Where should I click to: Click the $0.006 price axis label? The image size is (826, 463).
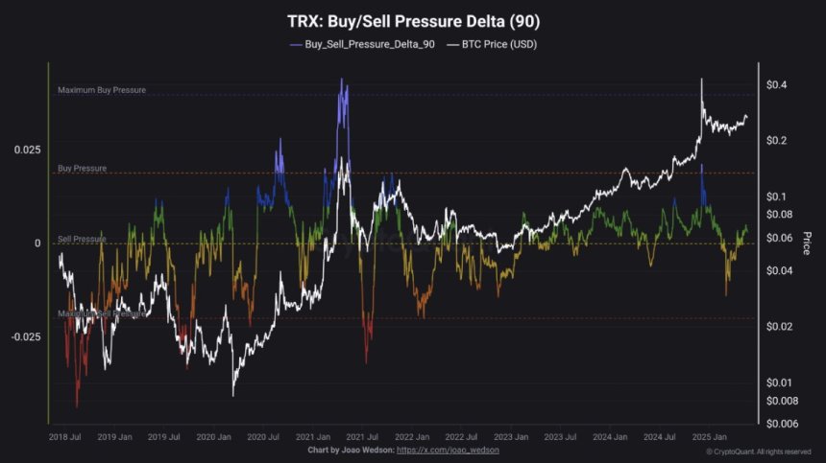point(781,423)
